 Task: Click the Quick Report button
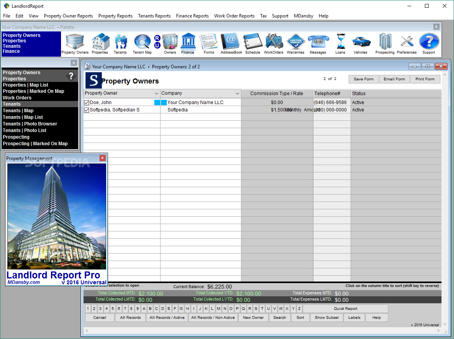click(346, 309)
